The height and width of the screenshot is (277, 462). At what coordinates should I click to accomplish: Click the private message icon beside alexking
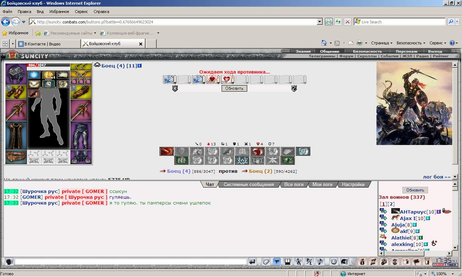click(383, 244)
